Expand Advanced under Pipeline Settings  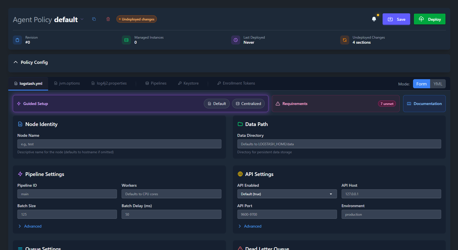click(x=30, y=226)
